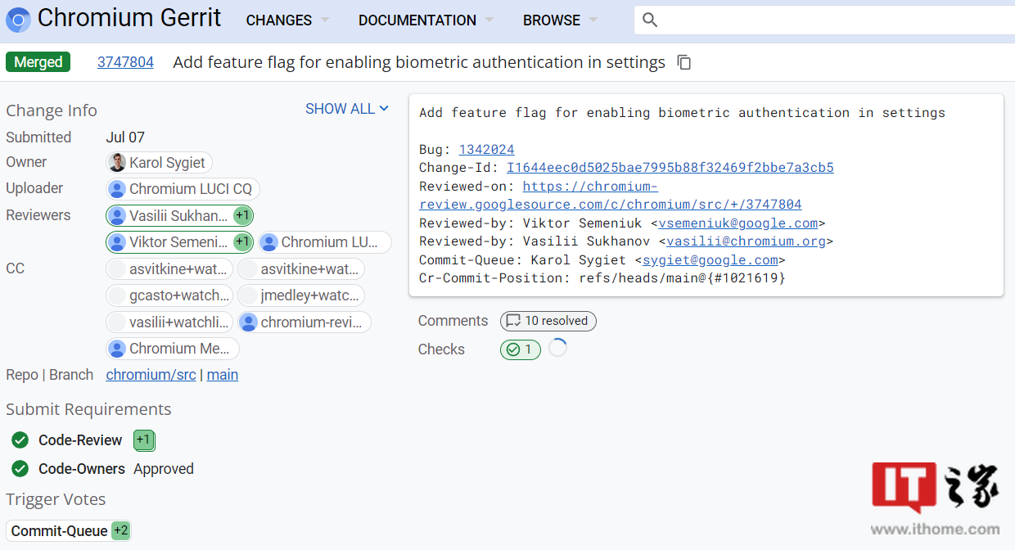Click the Checks passed chip showing 1
The width and height of the screenshot is (1015, 550).
coord(520,349)
